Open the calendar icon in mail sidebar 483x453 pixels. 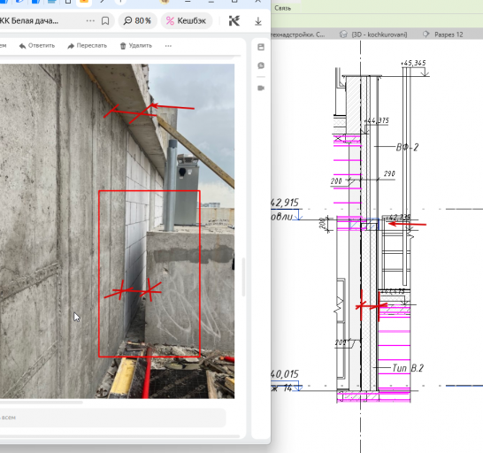pyautogui.click(x=261, y=47)
